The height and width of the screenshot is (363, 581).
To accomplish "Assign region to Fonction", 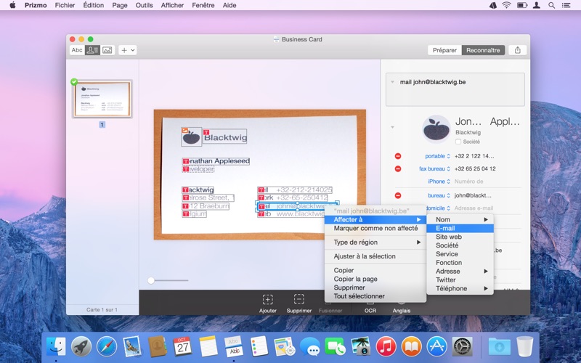I will click(x=460, y=263).
